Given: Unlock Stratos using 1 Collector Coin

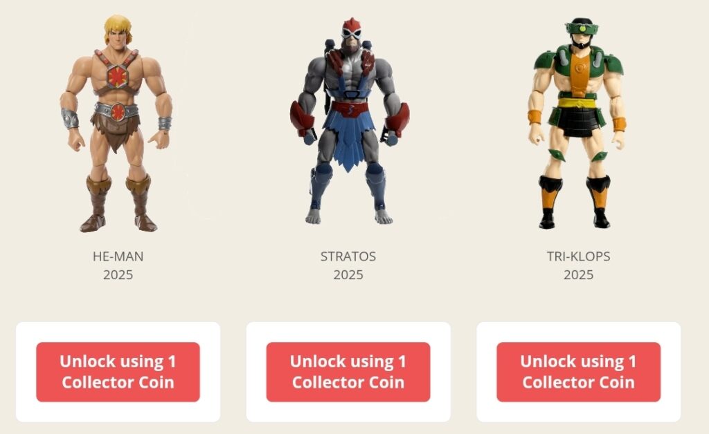Looking at the screenshot, I should pos(348,372).
